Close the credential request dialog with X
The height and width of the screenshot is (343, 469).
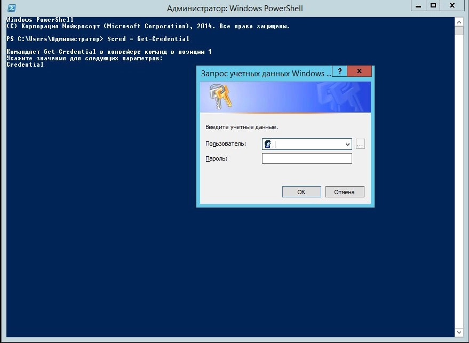point(360,71)
